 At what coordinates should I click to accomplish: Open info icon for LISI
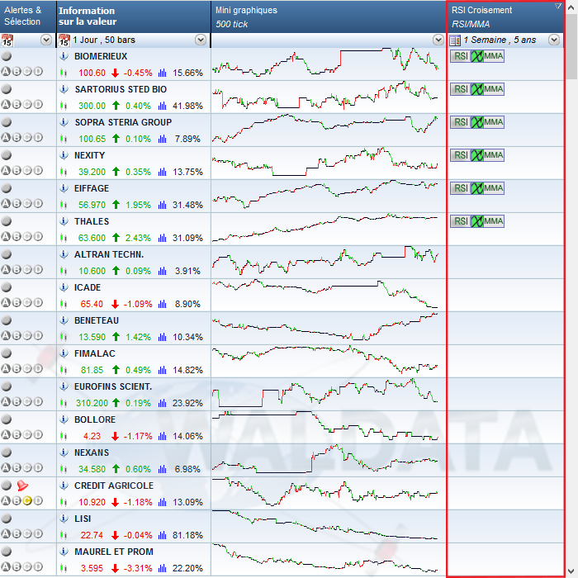tap(64, 519)
